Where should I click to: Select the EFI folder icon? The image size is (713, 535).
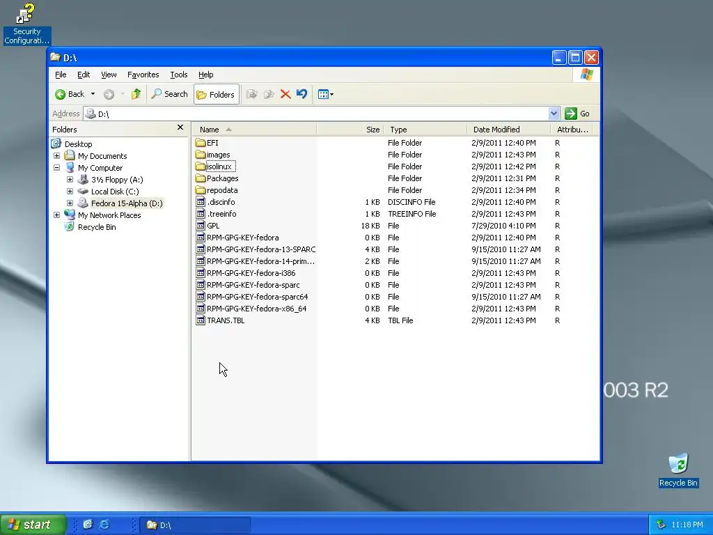point(201,143)
